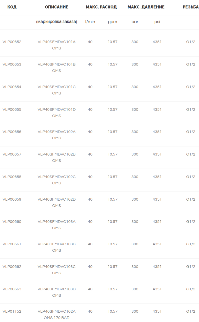Click the МАКС. РАСХОД column header

coord(101,7)
